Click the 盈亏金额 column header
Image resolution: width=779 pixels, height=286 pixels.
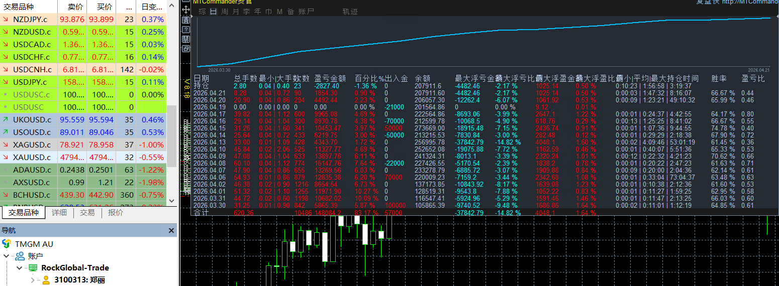coord(330,79)
